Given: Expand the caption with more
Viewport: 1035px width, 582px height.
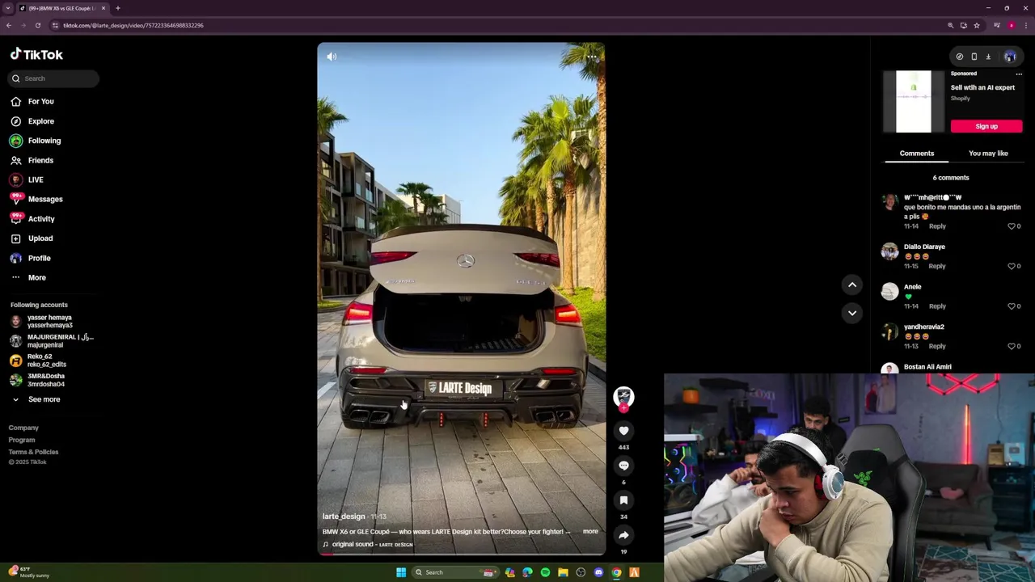Looking at the screenshot, I should [x=590, y=532].
